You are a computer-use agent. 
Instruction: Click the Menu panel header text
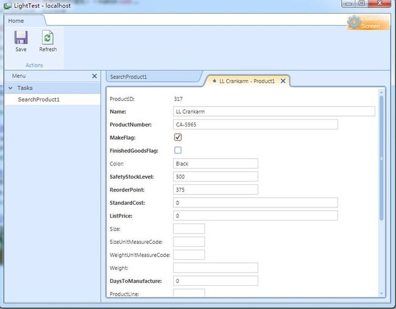19,76
